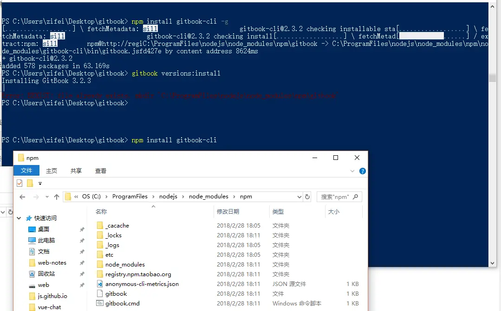Click the properties checkmark icon in the quick access toolbar
The image size is (501, 311).
pyautogui.click(x=20, y=183)
